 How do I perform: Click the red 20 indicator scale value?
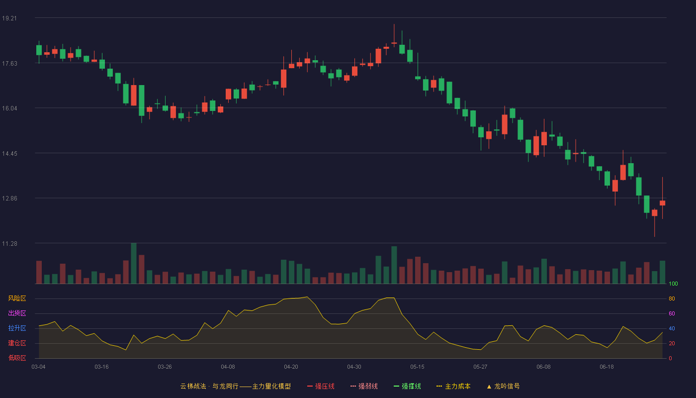(x=672, y=344)
